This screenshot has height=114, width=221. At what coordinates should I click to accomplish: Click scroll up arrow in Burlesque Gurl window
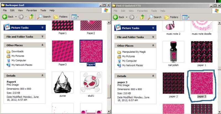109,23
